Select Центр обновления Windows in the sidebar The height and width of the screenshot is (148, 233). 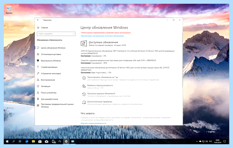51,48
